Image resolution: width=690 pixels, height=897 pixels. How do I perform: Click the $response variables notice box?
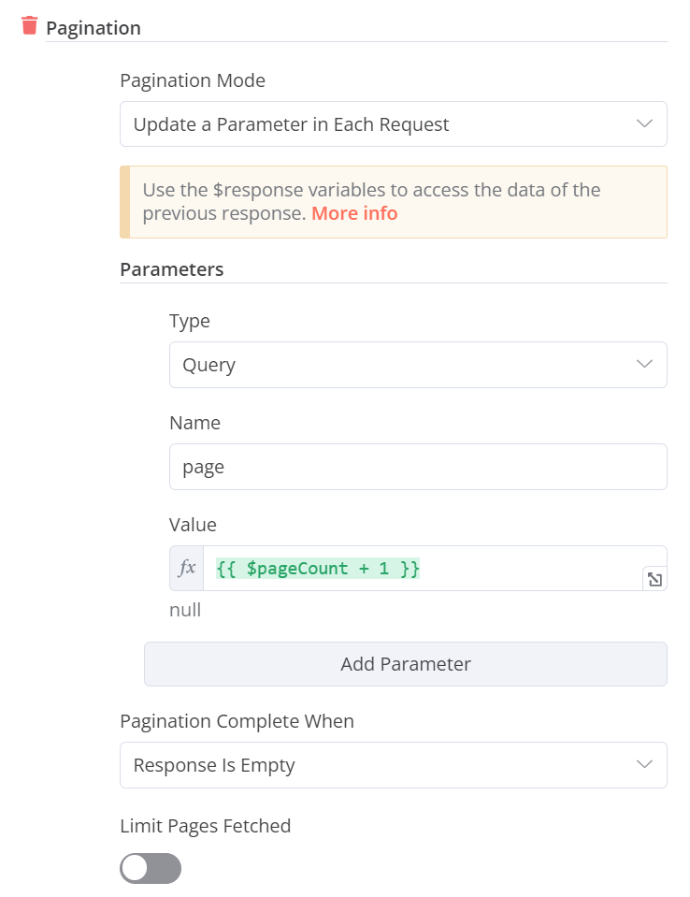393,201
